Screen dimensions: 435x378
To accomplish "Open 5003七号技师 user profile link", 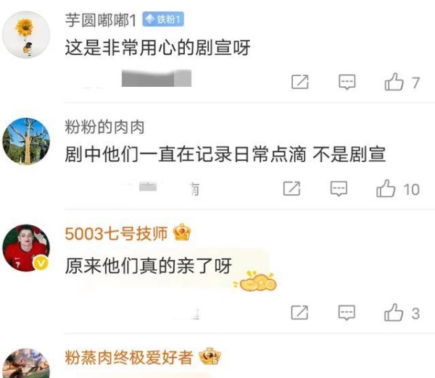I will [x=116, y=234].
